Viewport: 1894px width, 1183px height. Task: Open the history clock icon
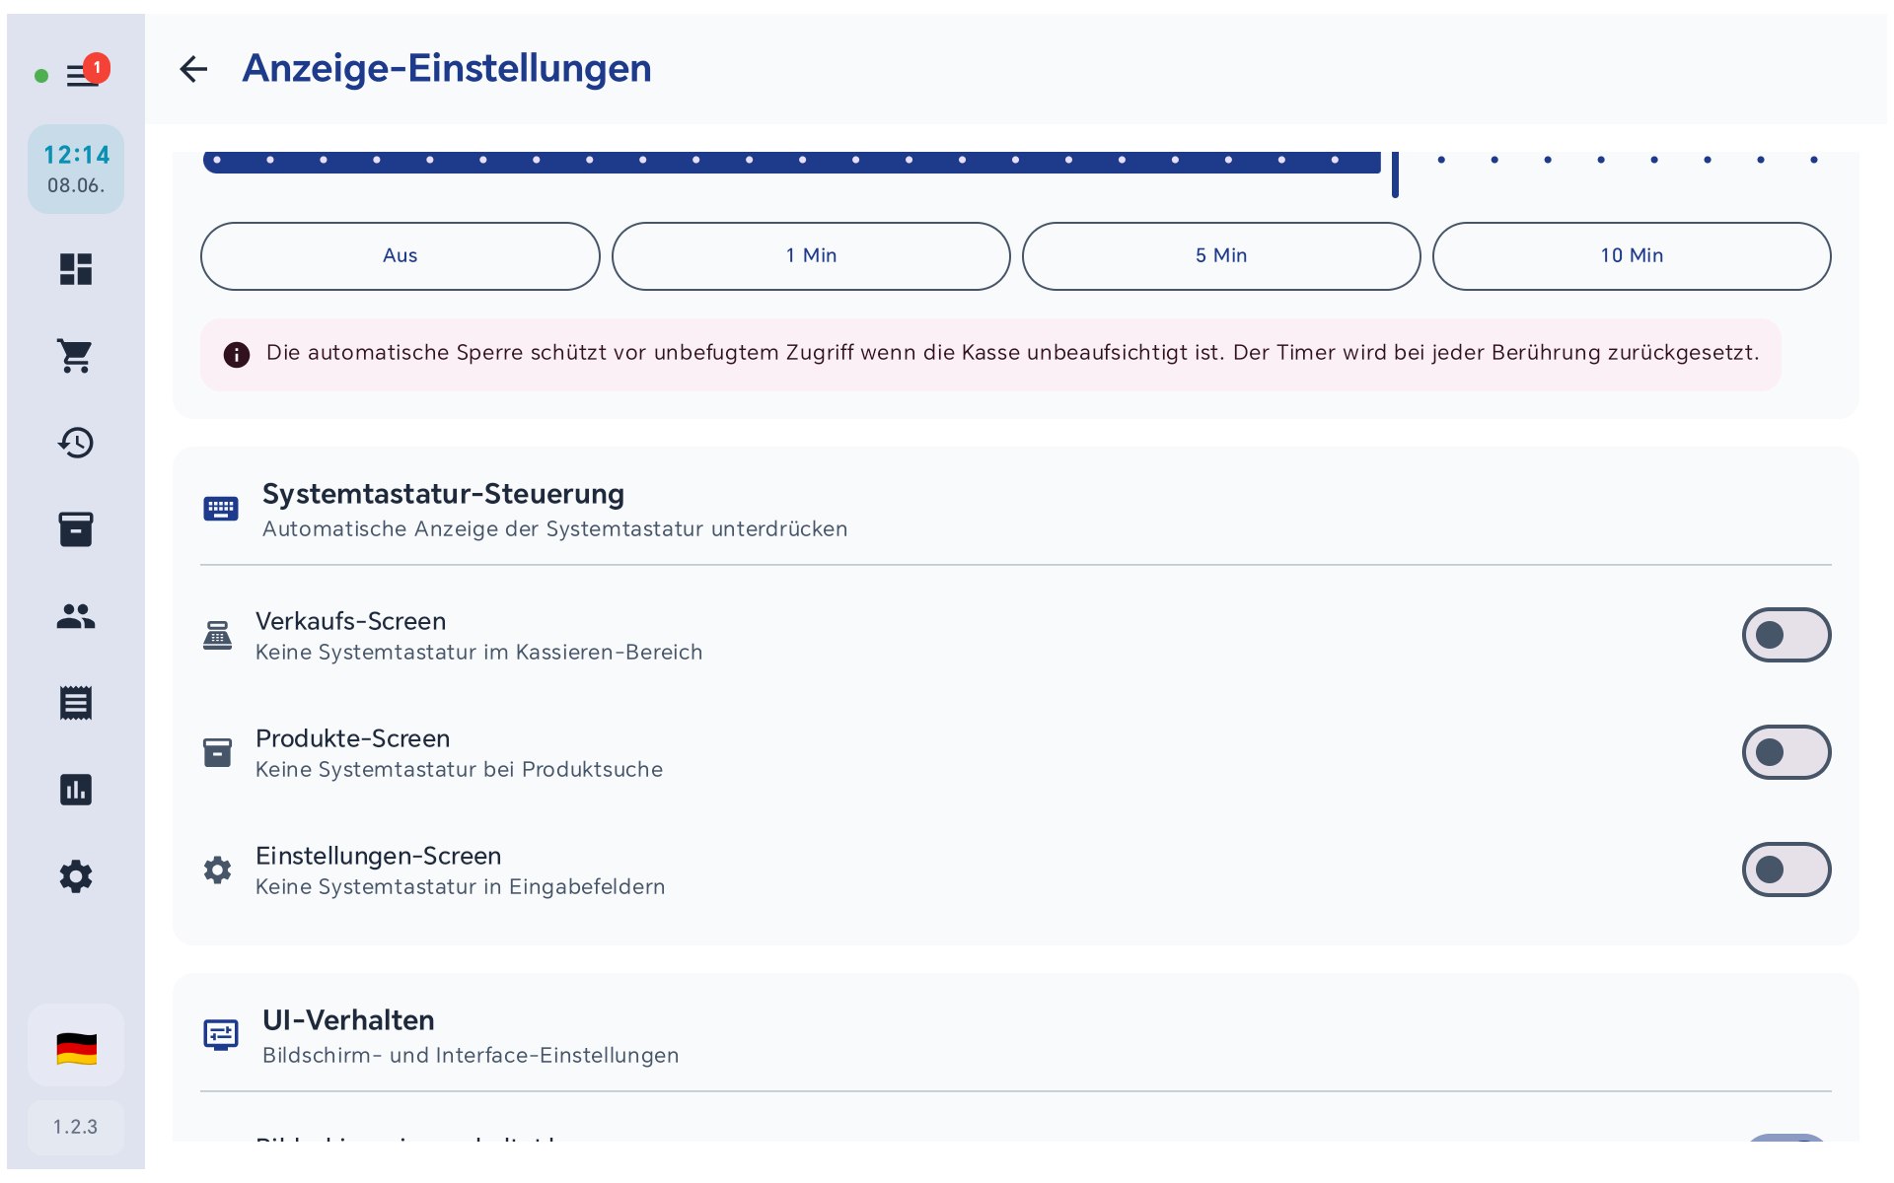(x=76, y=443)
